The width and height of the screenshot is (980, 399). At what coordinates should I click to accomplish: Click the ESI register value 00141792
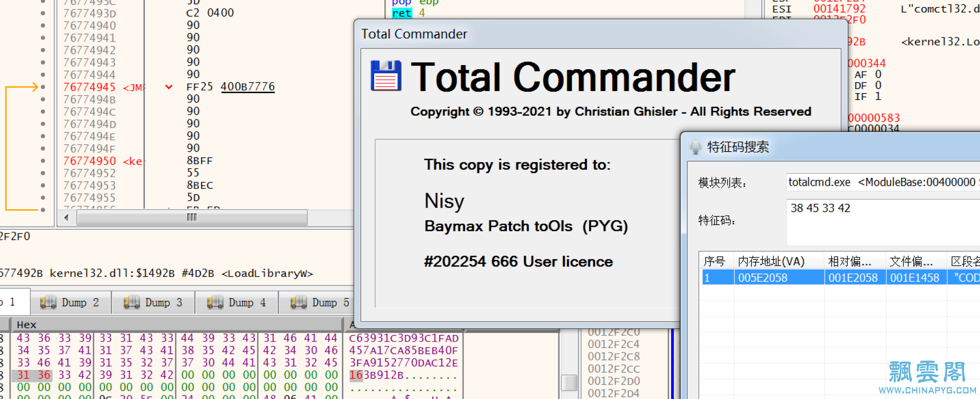840,9
